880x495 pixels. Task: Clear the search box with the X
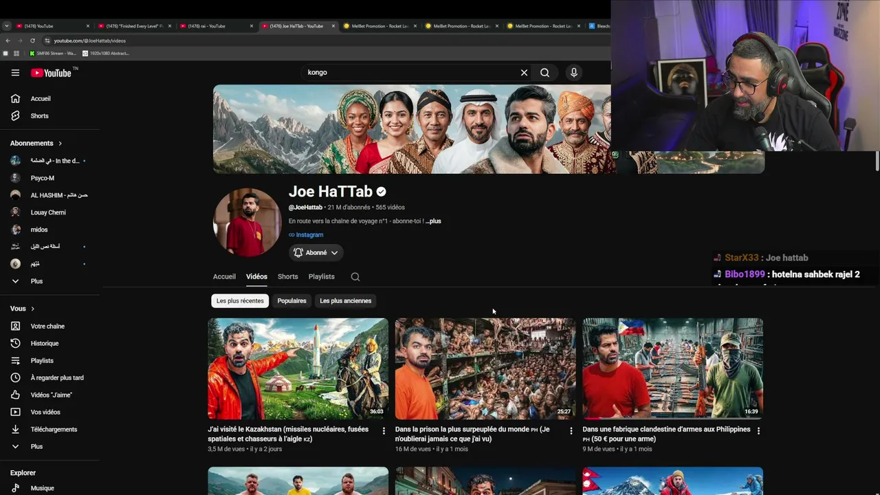coord(524,72)
